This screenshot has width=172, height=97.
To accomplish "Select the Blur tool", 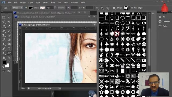I will pos(4,44).
